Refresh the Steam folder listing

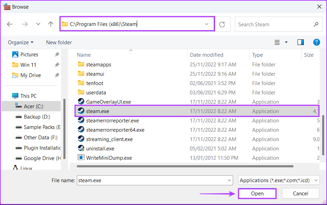222,24
